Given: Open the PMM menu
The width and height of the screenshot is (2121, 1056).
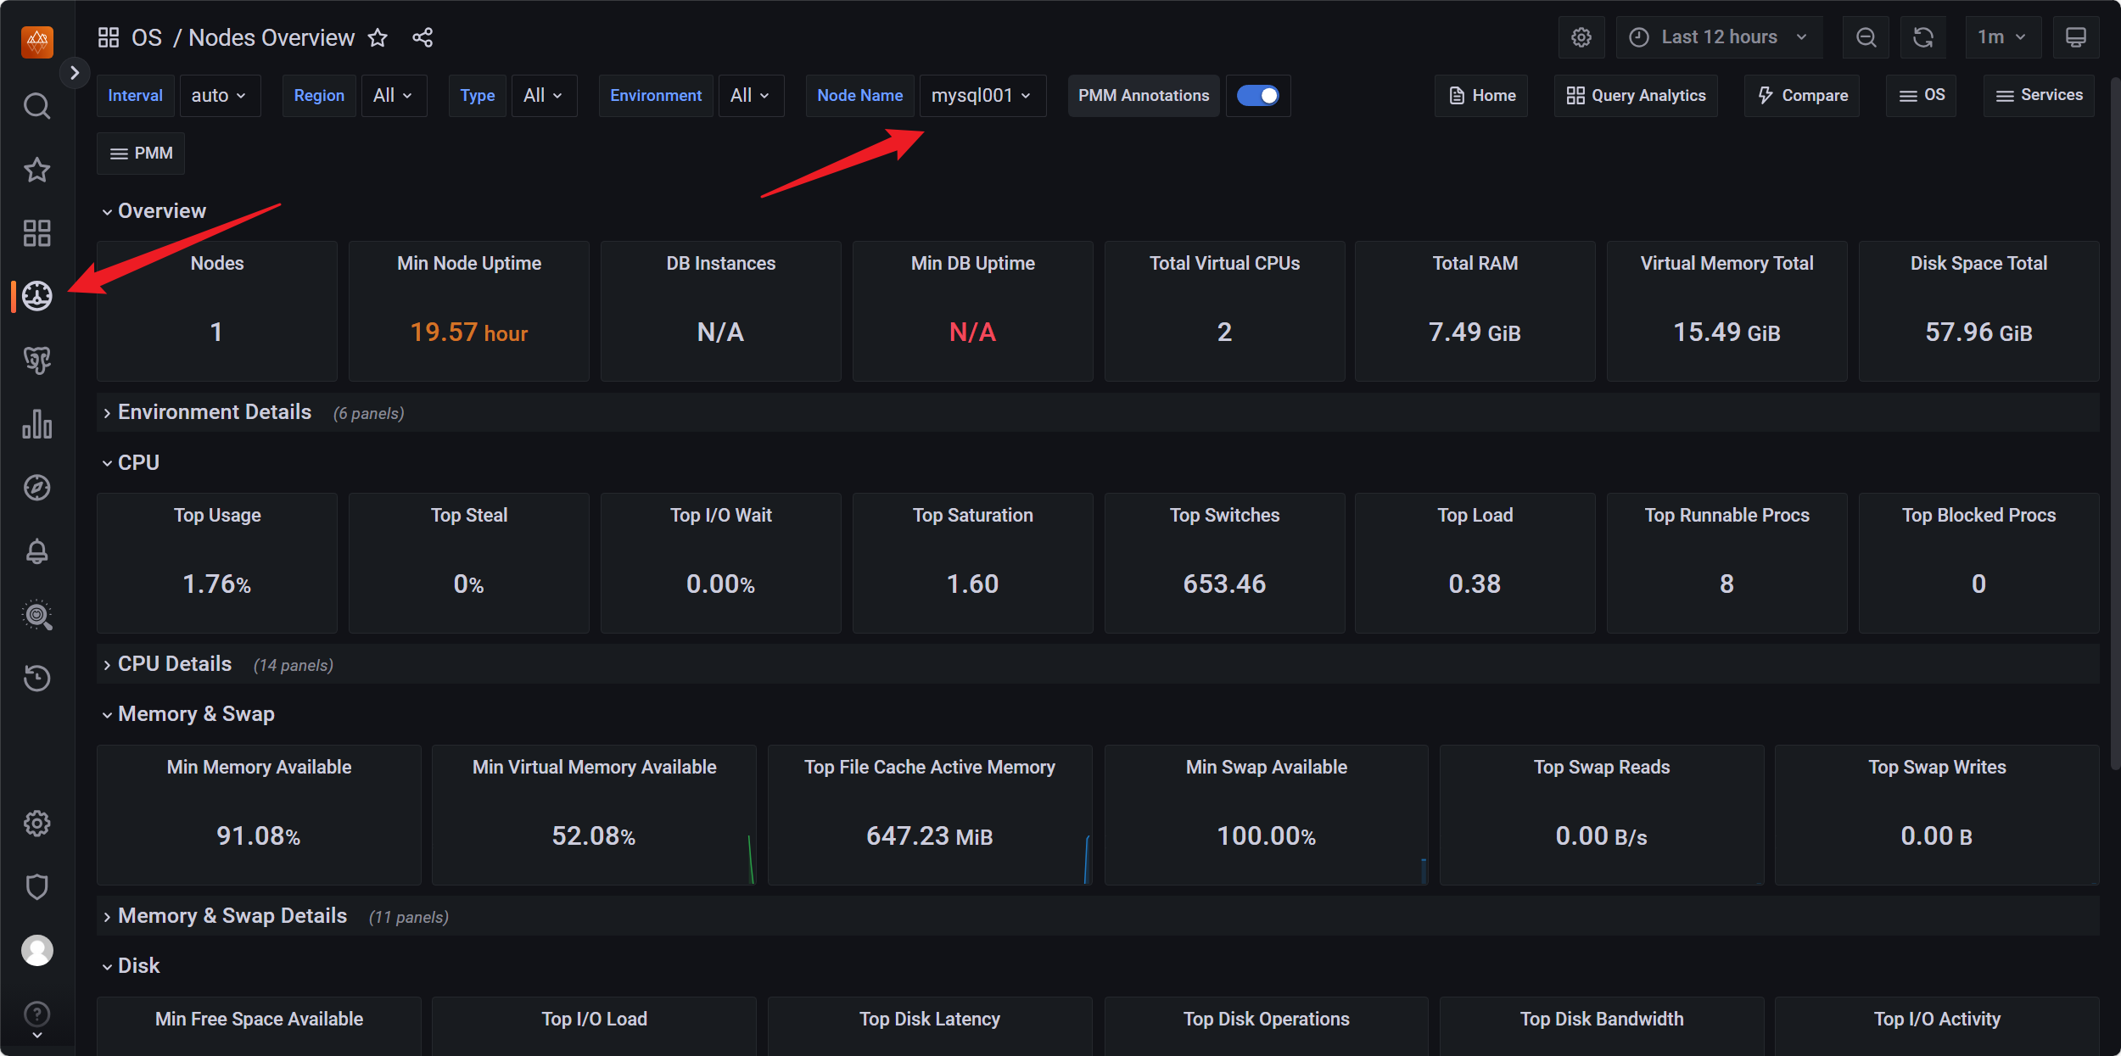Looking at the screenshot, I should point(141,154).
